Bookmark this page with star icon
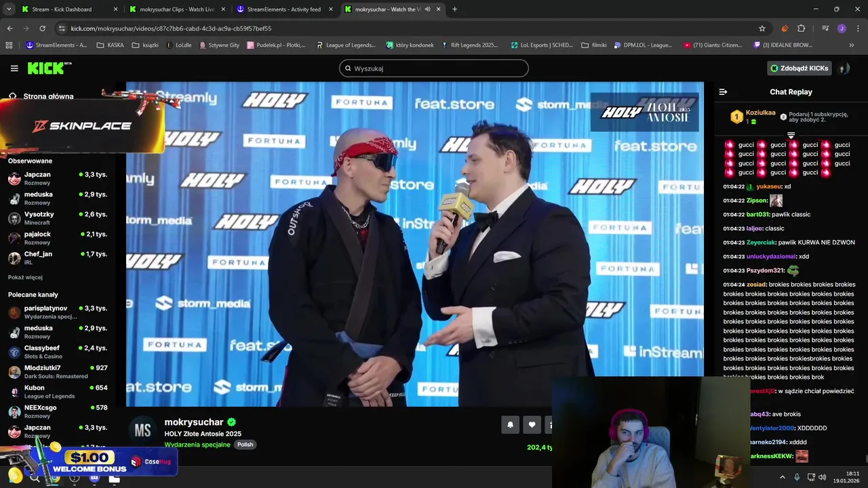Image resolution: width=868 pixels, height=488 pixels. coord(762,28)
